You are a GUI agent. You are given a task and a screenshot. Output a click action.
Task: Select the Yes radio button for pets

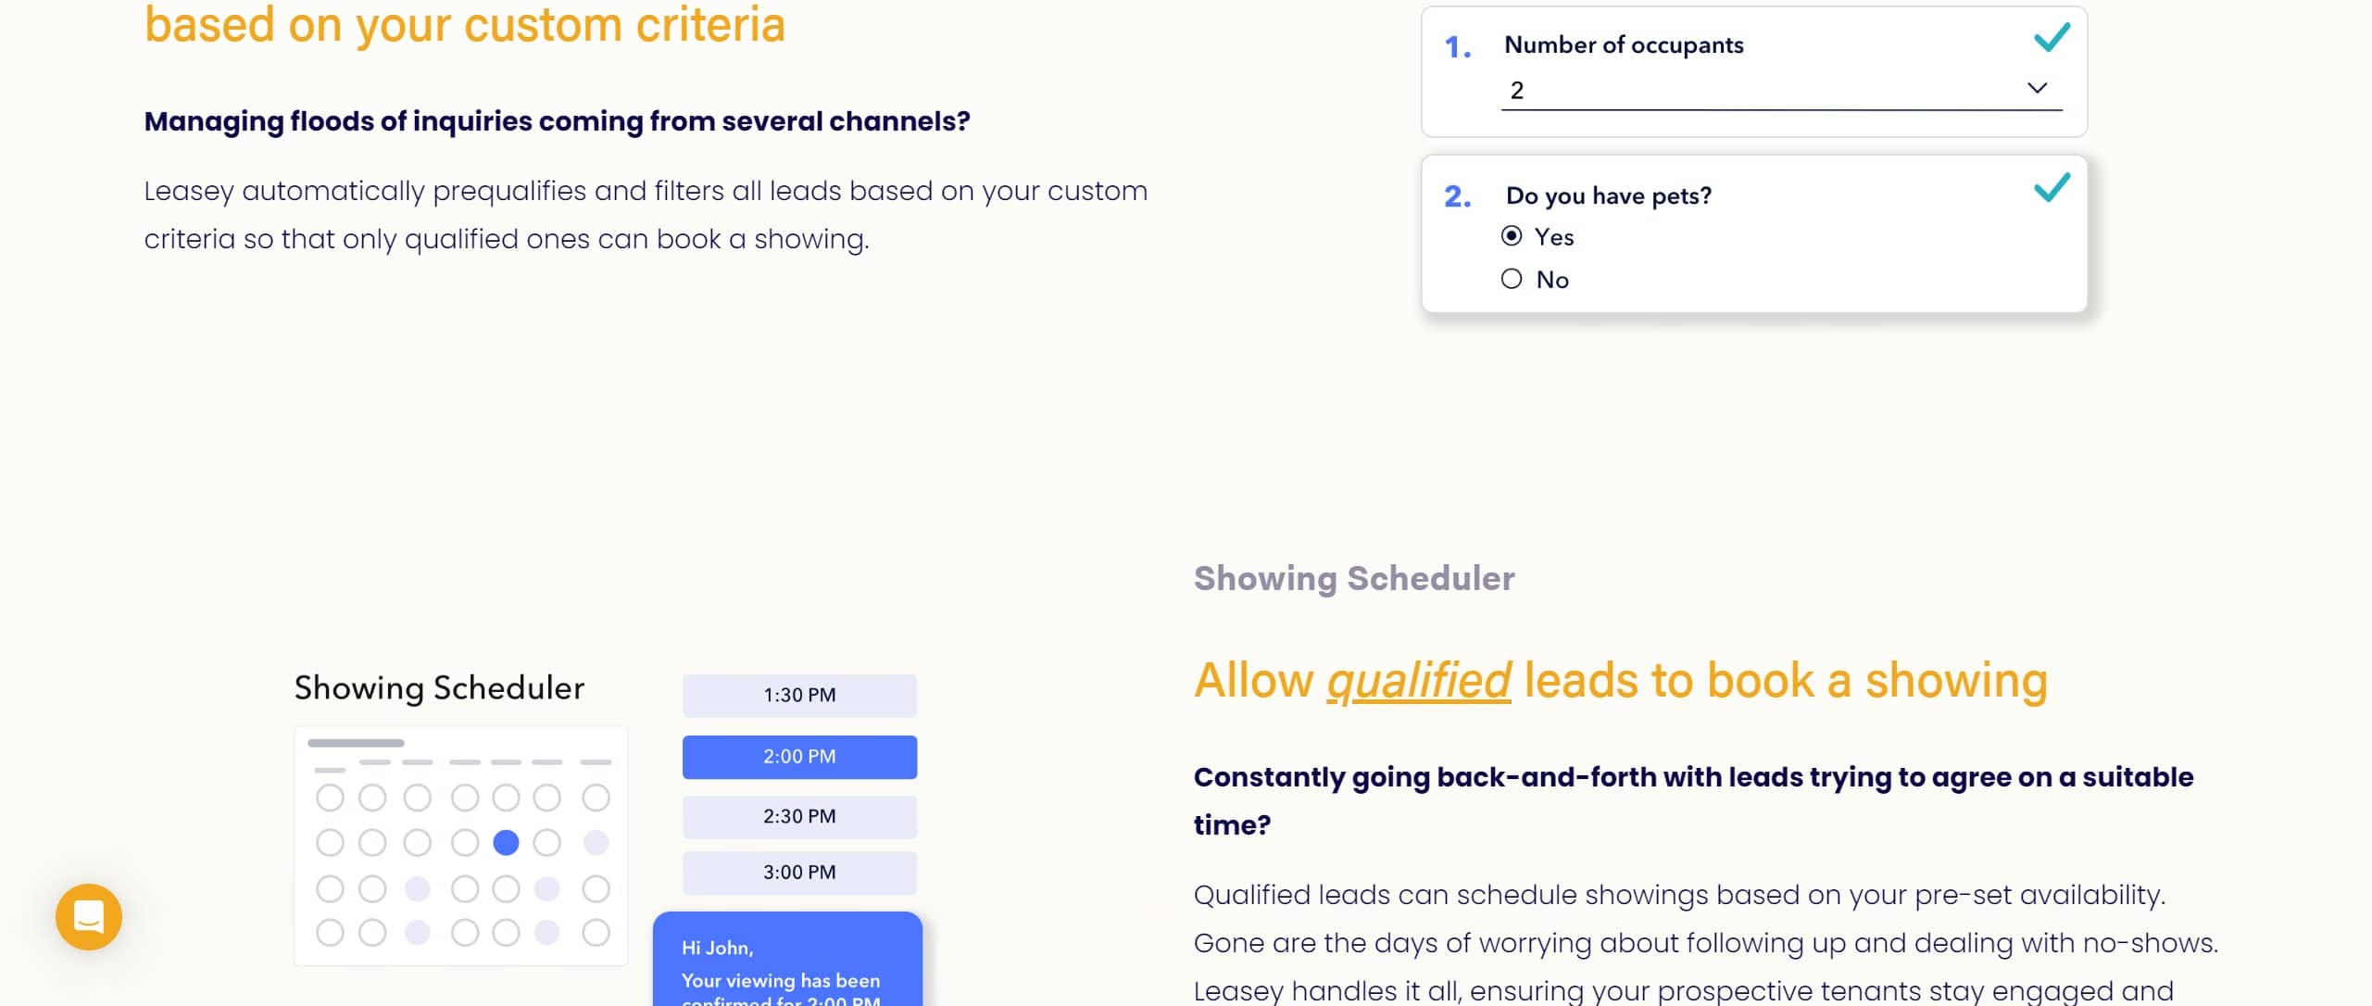pos(1512,236)
